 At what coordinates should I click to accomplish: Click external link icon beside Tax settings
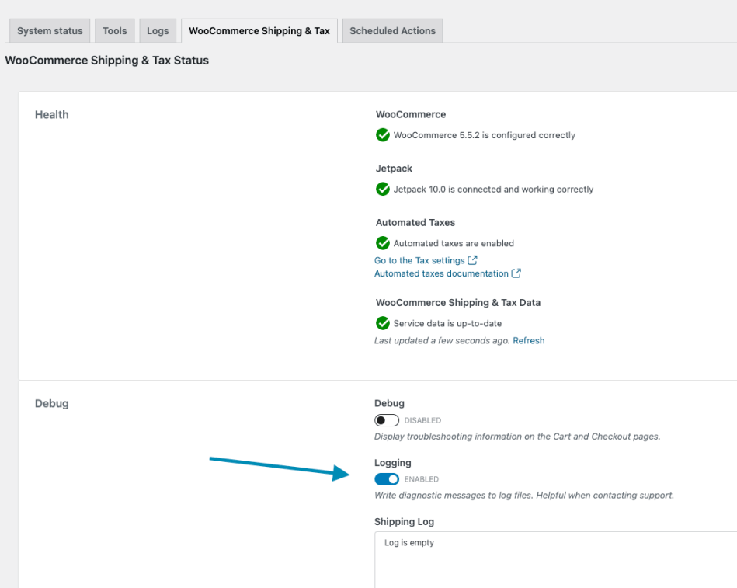pos(473,260)
